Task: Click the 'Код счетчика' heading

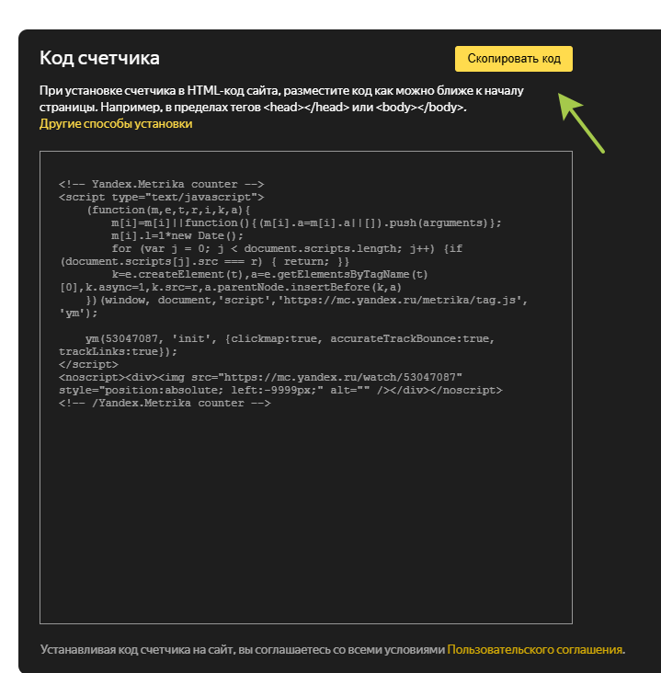Action: (99, 58)
